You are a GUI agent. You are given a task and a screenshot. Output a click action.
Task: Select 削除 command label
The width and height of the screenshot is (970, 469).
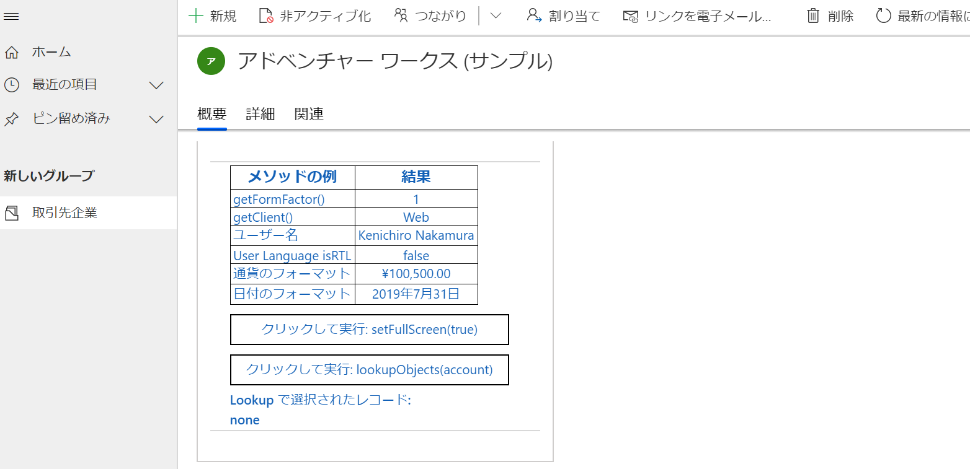coord(840,16)
